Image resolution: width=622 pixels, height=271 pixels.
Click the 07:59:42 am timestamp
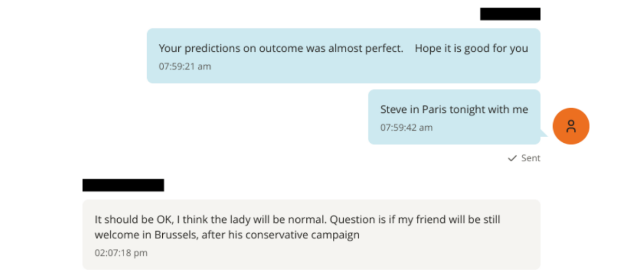[406, 127]
